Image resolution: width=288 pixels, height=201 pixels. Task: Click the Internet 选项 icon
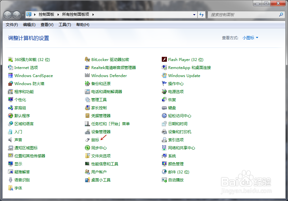[x=11, y=67]
